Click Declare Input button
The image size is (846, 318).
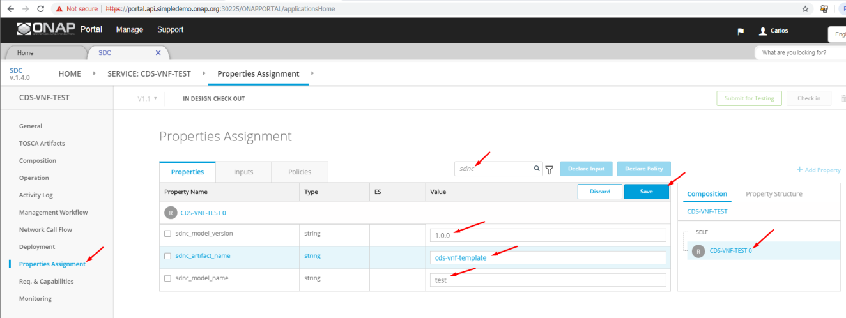[587, 169]
